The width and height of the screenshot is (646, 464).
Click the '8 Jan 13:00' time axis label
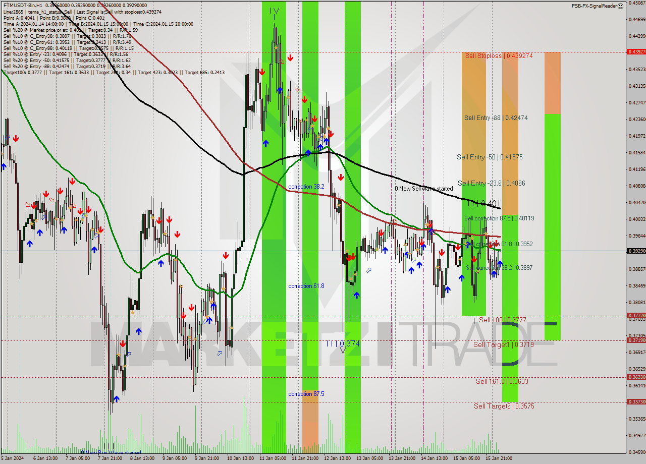coord(143,458)
